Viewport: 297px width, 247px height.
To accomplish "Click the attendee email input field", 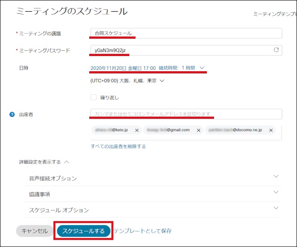I will coord(186,114).
